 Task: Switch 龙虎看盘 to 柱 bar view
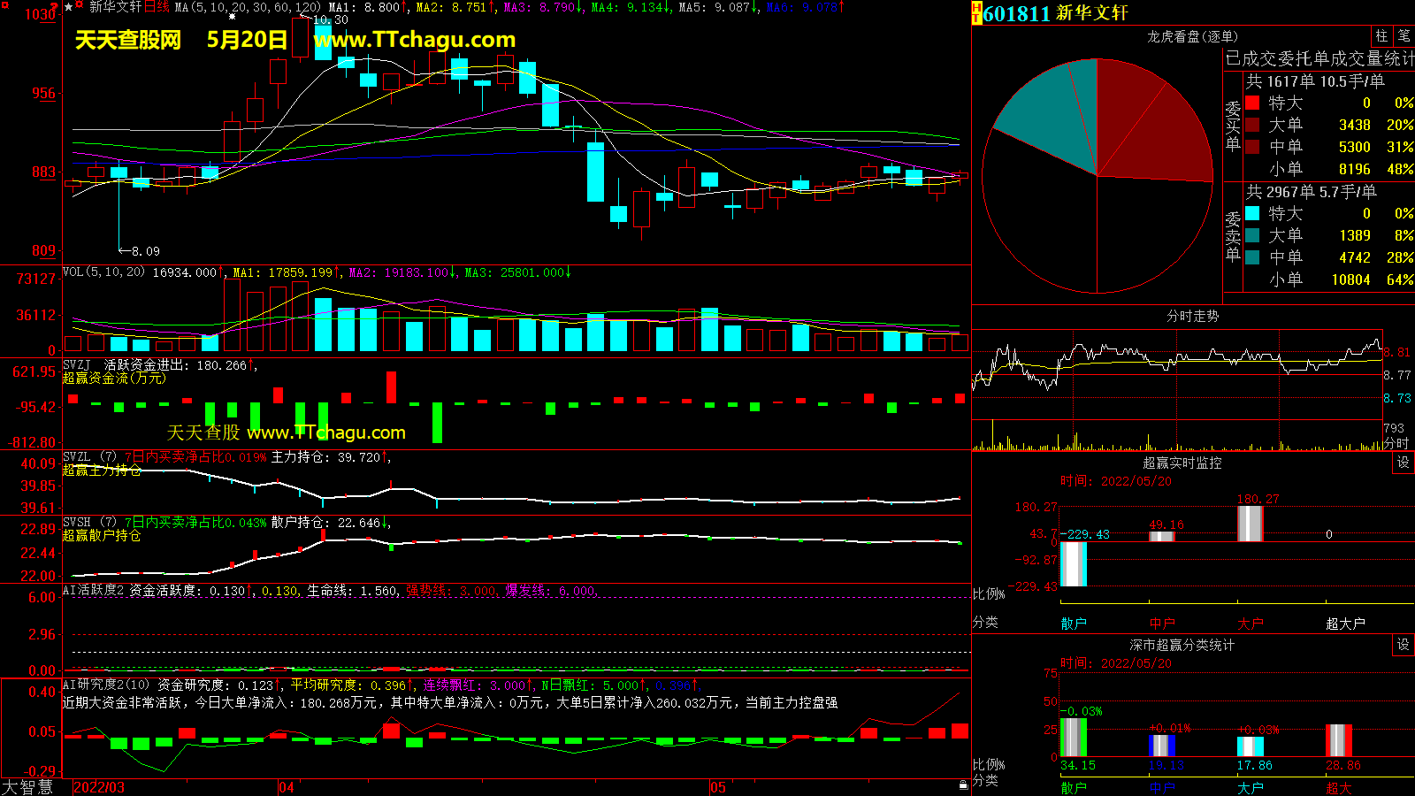(x=1381, y=35)
